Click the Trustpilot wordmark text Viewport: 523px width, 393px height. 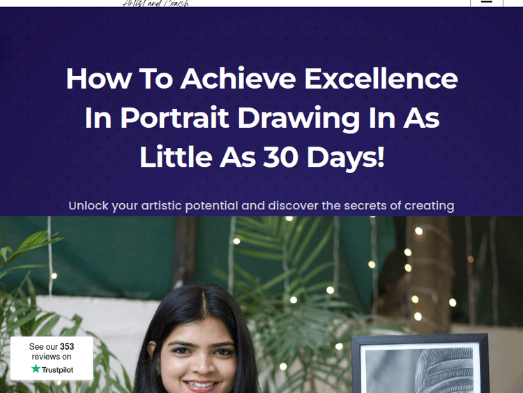point(57,370)
